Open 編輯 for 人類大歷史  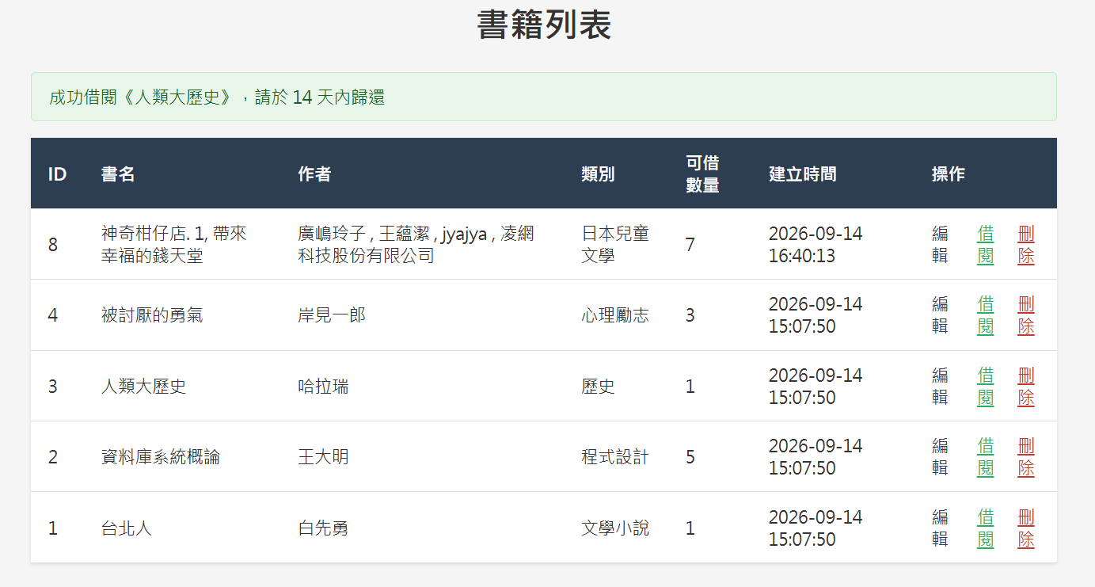pos(940,387)
